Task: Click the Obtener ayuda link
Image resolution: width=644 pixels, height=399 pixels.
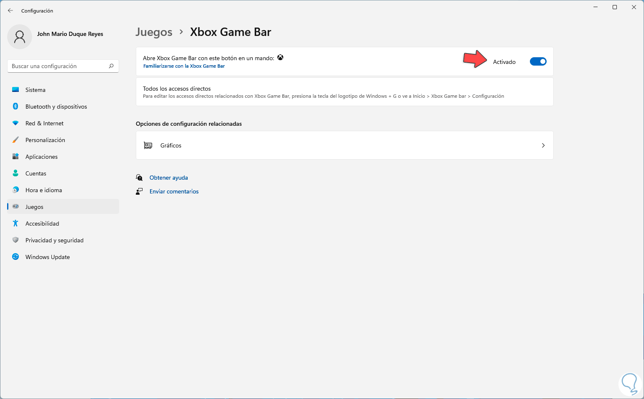Action: [x=169, y=178]
